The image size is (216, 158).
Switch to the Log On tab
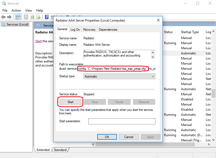pos(75,30)
